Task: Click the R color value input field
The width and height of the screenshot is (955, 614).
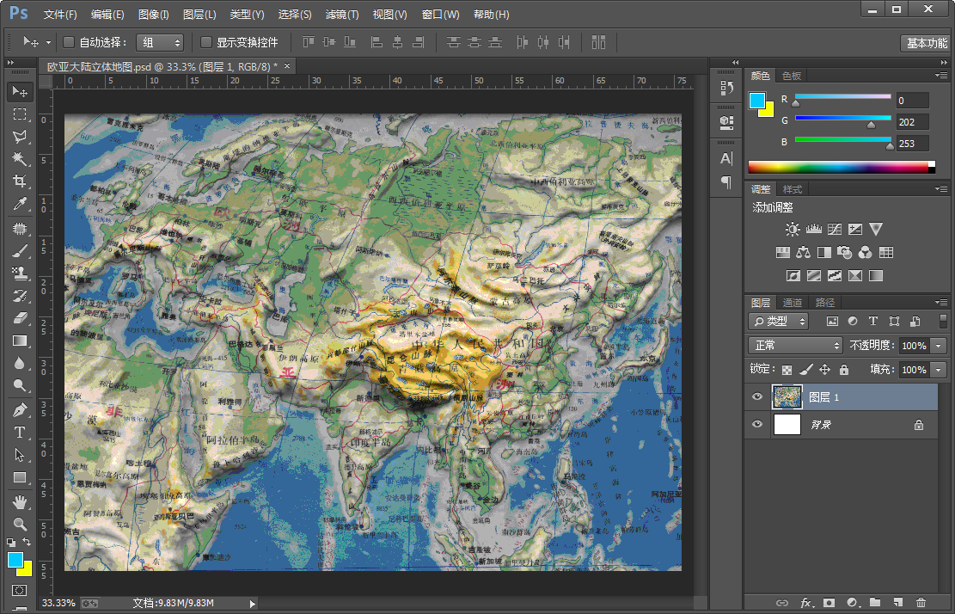Action: click(912, 101)
